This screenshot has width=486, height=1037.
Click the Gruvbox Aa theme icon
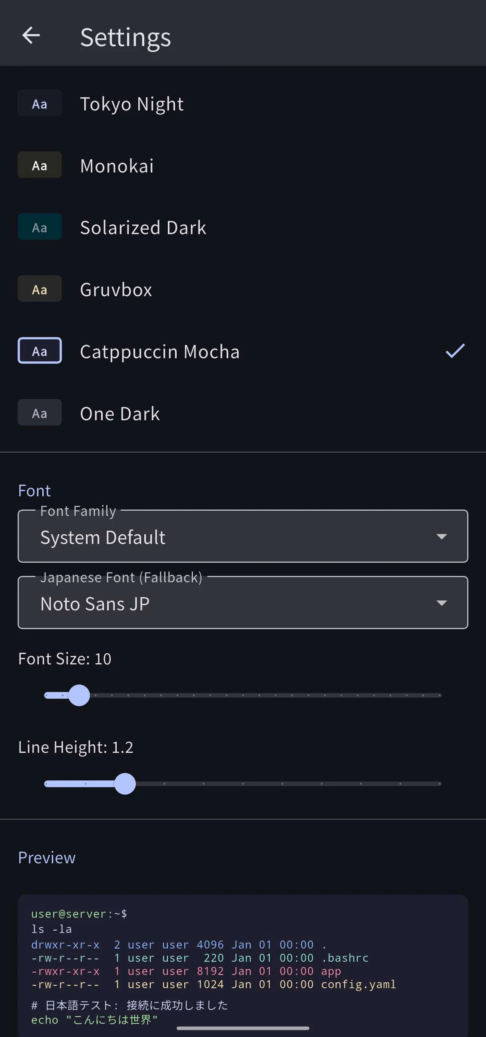point(40,289)
